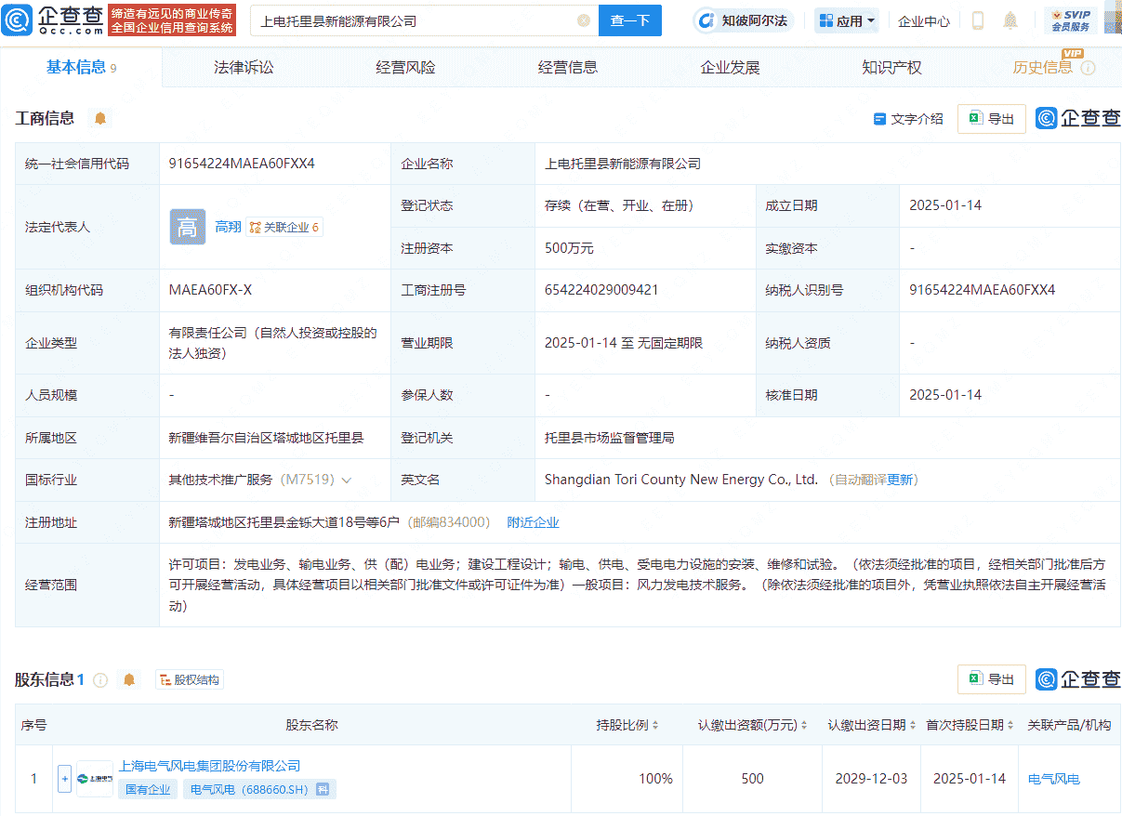Screen dimensions: 1122x816
Task: Open the 文字介绍 text introduction
Action: (908, 119)
